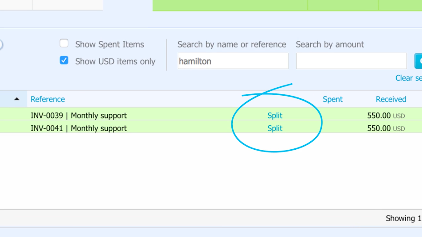Open Split for invoice INV-0039
The image size is (422, 237).
click(275, 116)
